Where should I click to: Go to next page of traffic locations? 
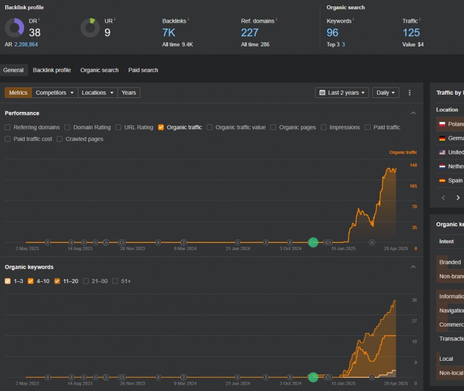pyautogui.click(x=458, y=198)
